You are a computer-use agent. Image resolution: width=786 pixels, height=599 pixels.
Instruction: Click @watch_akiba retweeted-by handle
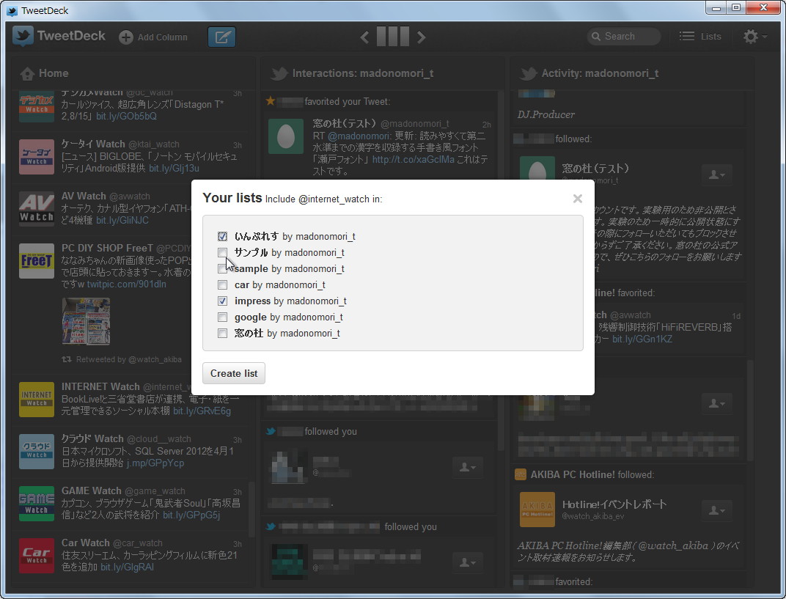155,359
